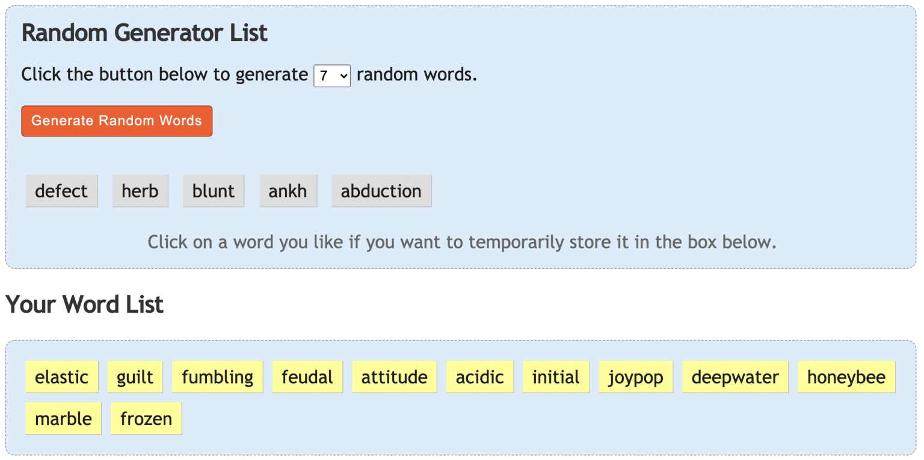Screen dimensions: 924x460
Task: Click the 'initial' word tag
Action: (556, 377)
